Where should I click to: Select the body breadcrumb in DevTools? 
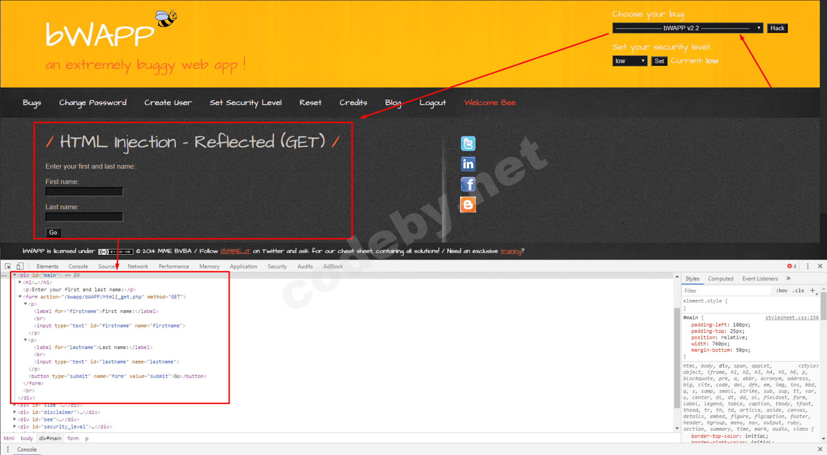click(27, 438)
